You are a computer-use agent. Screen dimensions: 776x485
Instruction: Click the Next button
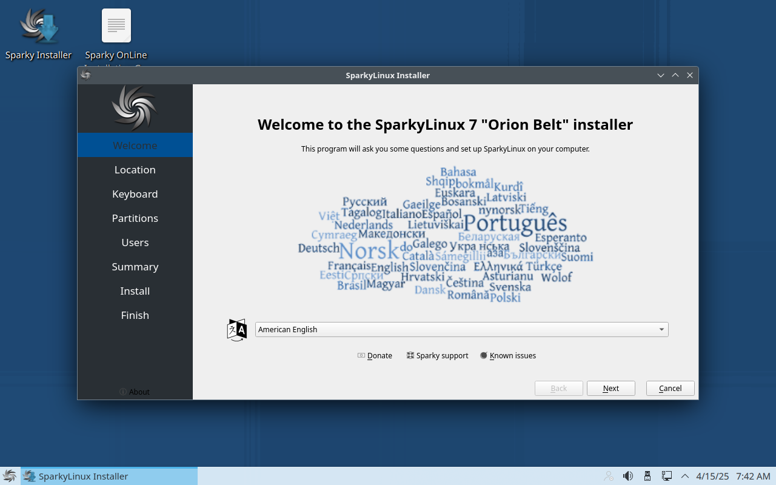click(x=611, y=388)
